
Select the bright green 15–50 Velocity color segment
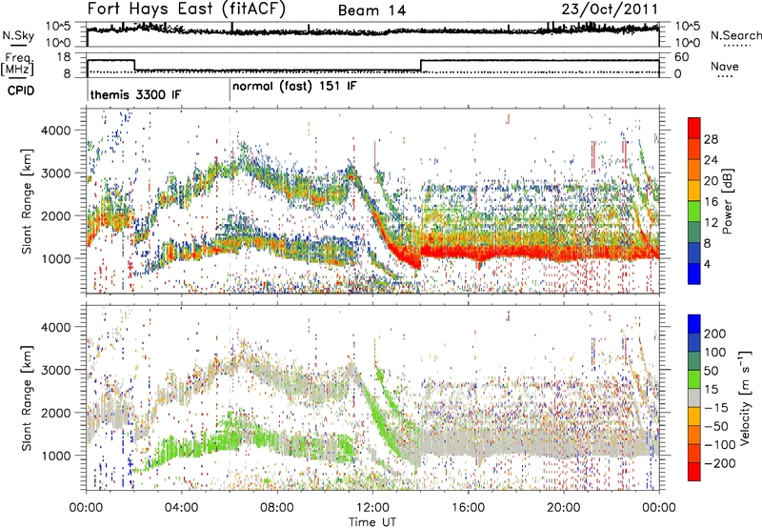[694, 379]
